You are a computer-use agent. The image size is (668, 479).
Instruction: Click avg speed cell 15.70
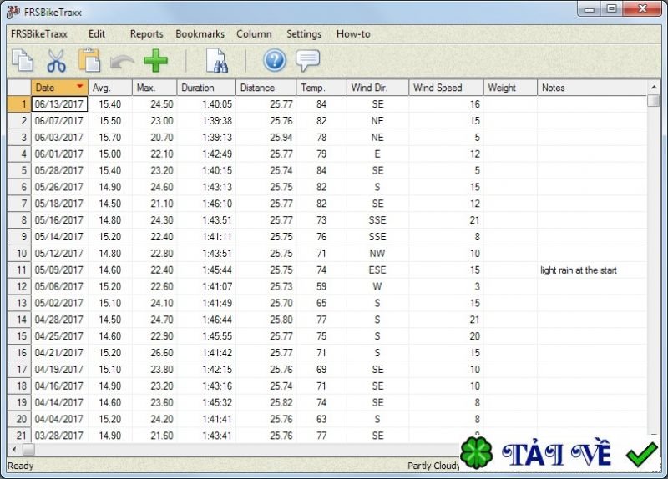110,137
